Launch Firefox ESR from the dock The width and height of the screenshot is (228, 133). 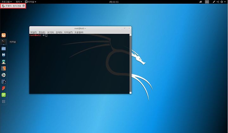3,35
